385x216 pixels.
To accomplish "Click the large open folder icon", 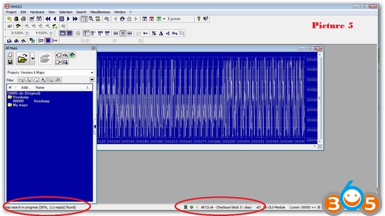I will pyautogui.click(x=23, y=59).
